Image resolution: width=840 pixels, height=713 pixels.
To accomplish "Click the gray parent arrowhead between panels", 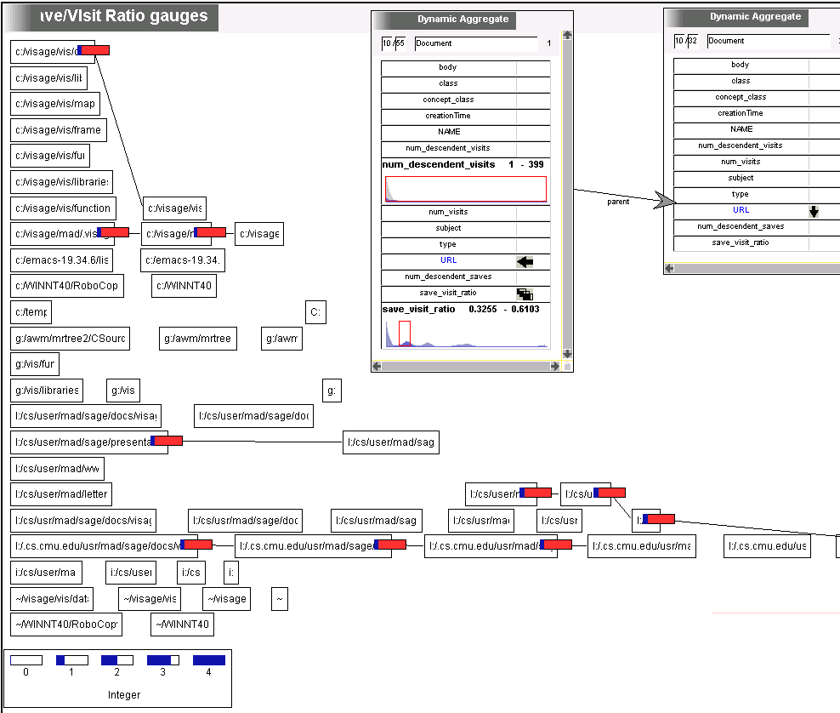I will click(665, 200).
